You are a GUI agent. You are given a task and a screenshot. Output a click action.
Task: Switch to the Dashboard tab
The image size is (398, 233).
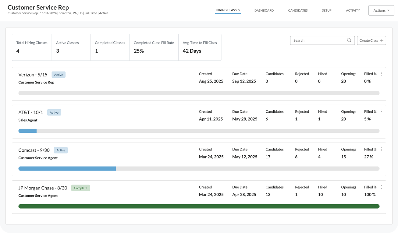[x=264, y=10]
